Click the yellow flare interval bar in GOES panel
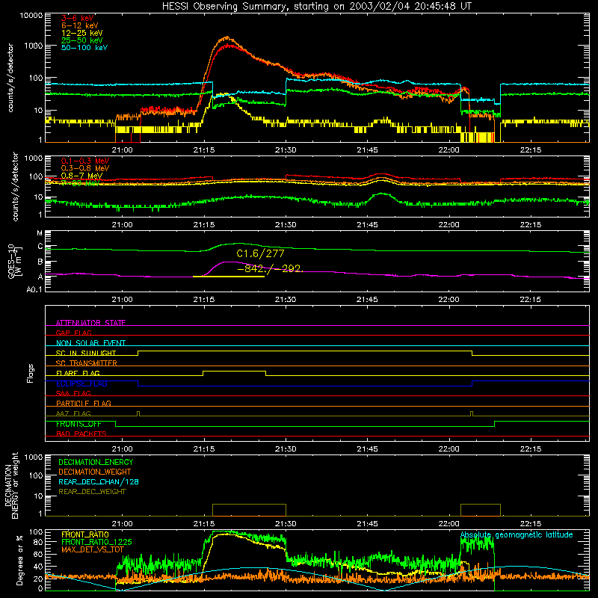The height and width of the screenshot is (598, 598). [229, 277]
